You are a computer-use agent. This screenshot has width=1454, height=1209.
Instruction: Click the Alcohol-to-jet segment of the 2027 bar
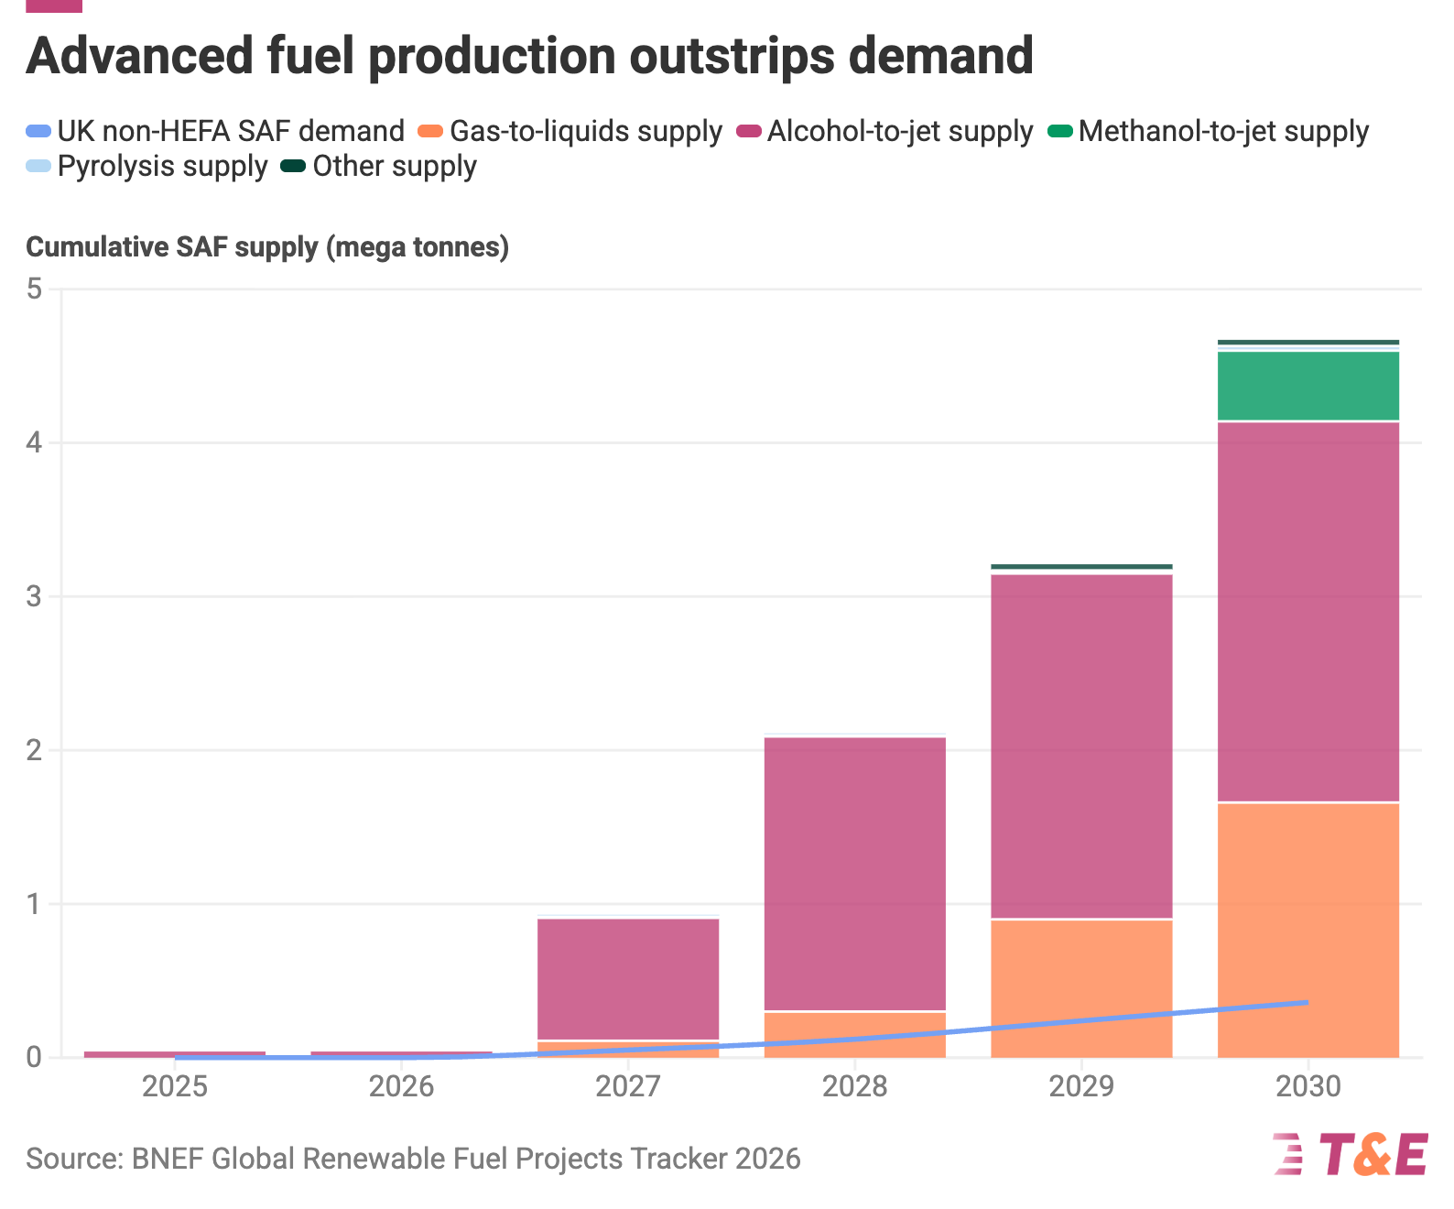(x=627, y=979)
